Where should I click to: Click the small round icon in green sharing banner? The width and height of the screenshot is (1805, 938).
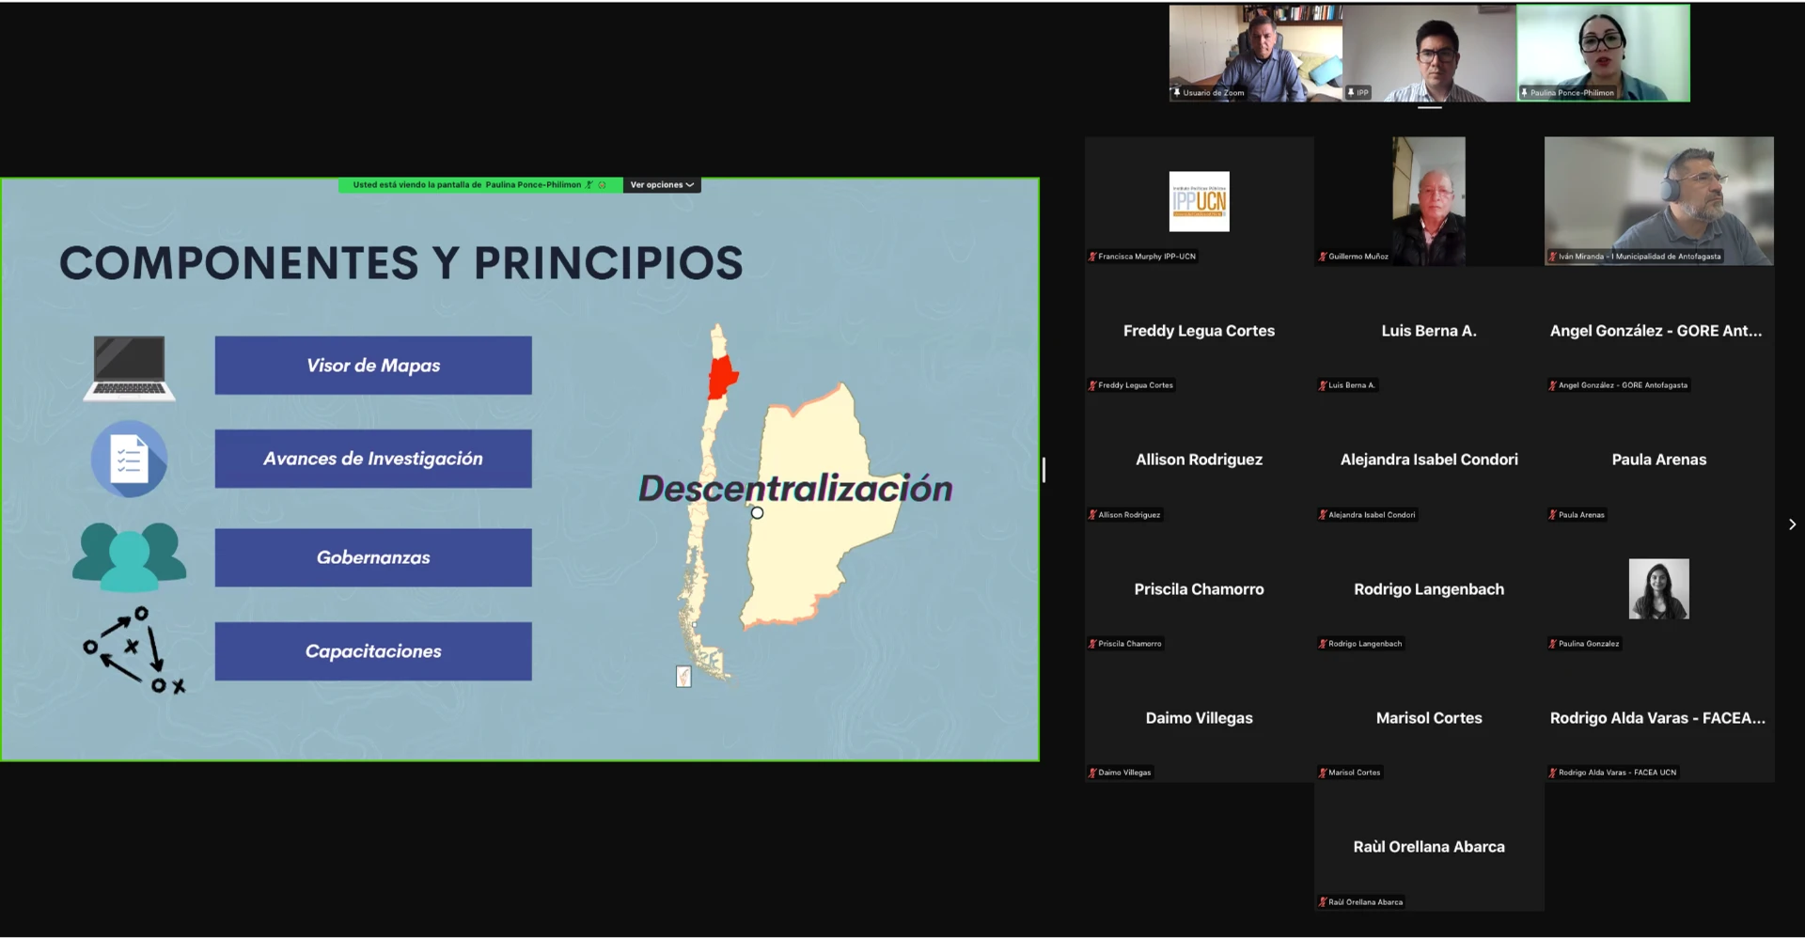click(x=603, y=185)
